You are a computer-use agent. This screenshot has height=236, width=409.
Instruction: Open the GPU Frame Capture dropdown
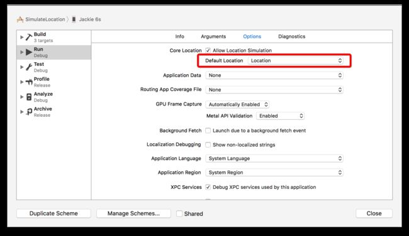coord(237,104)
